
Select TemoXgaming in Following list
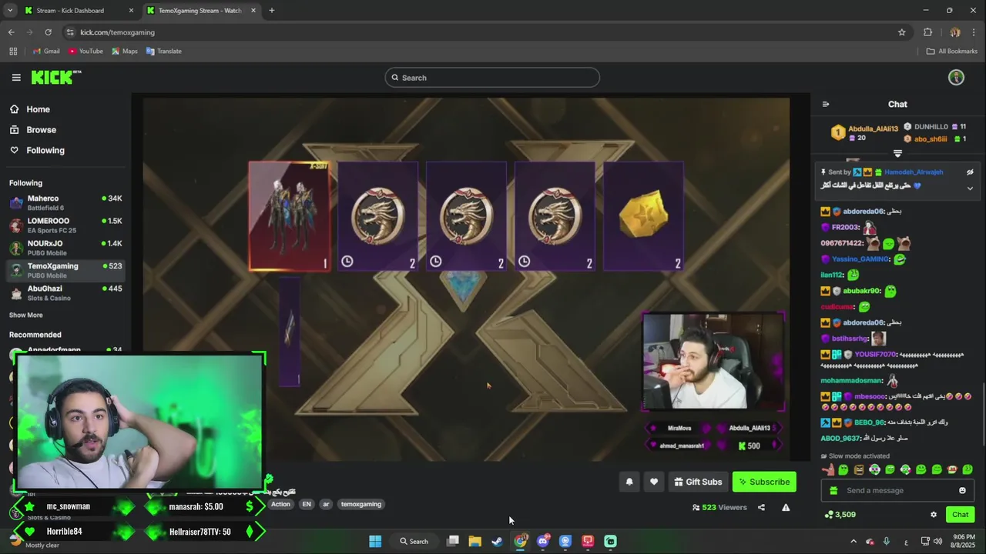65,270
